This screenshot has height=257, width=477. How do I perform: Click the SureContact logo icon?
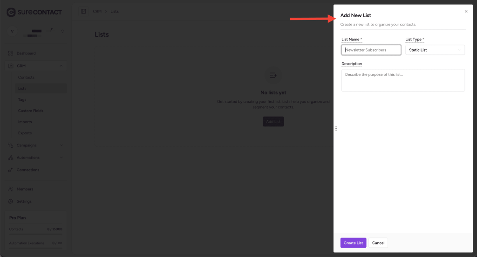click(x=11, y=12)
